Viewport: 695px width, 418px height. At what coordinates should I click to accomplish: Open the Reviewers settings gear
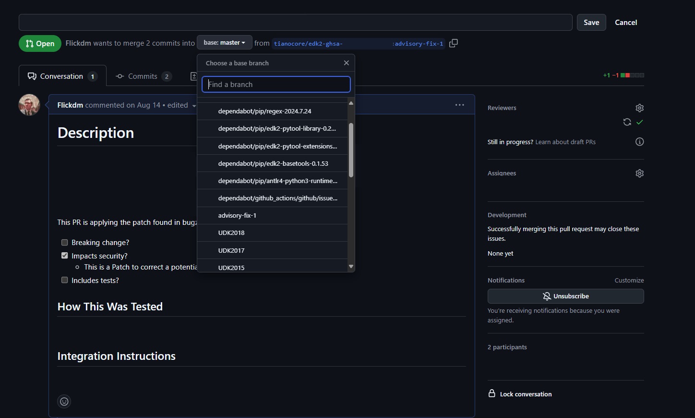pyautogui.click(x=639, y=108)
